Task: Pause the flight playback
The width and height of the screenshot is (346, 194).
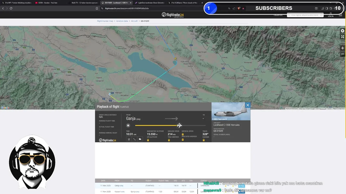Action: (128, 125)
